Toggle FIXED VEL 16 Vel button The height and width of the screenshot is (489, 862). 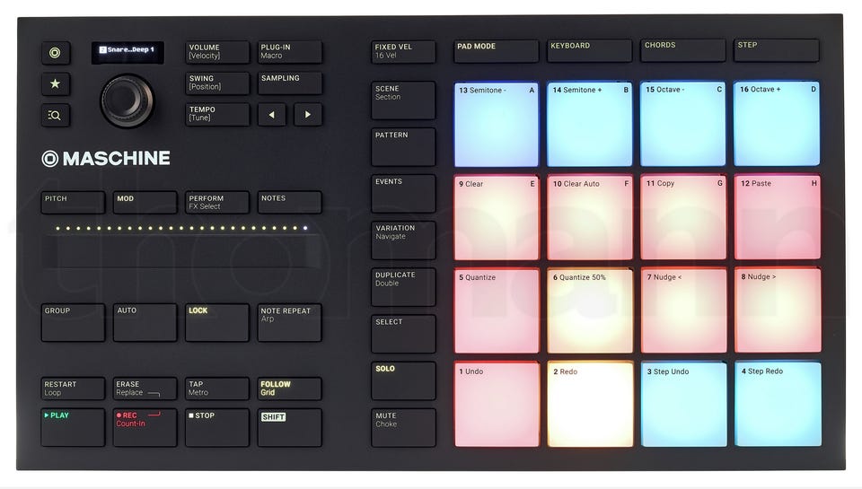403,52
